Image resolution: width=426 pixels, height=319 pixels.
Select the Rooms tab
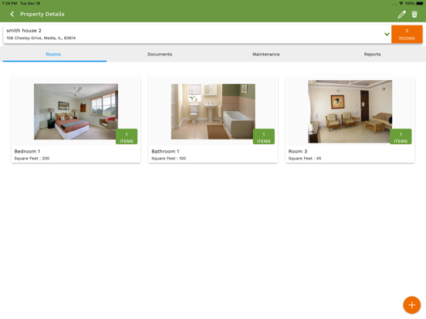pos(53,54)
